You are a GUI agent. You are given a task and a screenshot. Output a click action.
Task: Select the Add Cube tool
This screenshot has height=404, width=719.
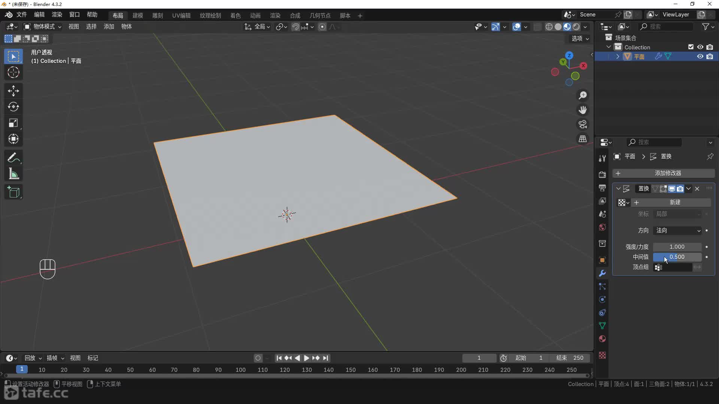pos(13,192)
